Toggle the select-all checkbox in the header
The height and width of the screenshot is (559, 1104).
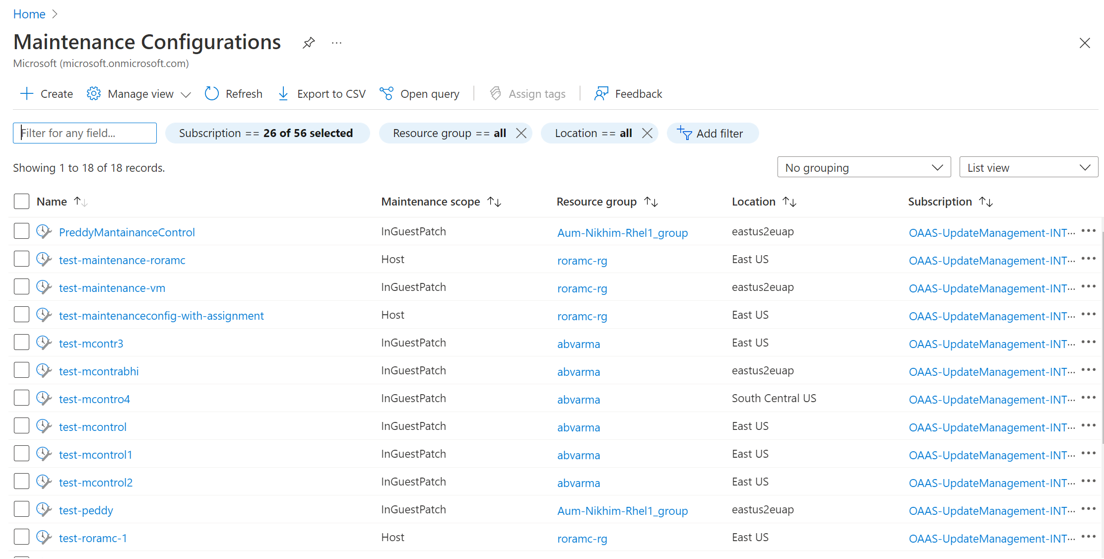(21, 201)
